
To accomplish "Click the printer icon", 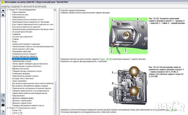I will pos(3,105).
